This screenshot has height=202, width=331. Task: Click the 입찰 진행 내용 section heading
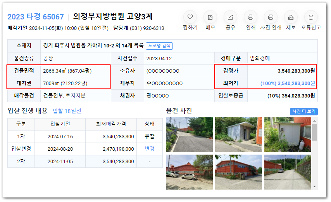click(x=28, y=111)
